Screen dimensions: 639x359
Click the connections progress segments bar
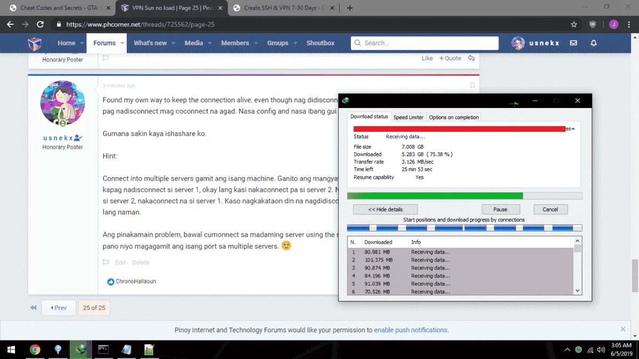[x=464, y=228]
